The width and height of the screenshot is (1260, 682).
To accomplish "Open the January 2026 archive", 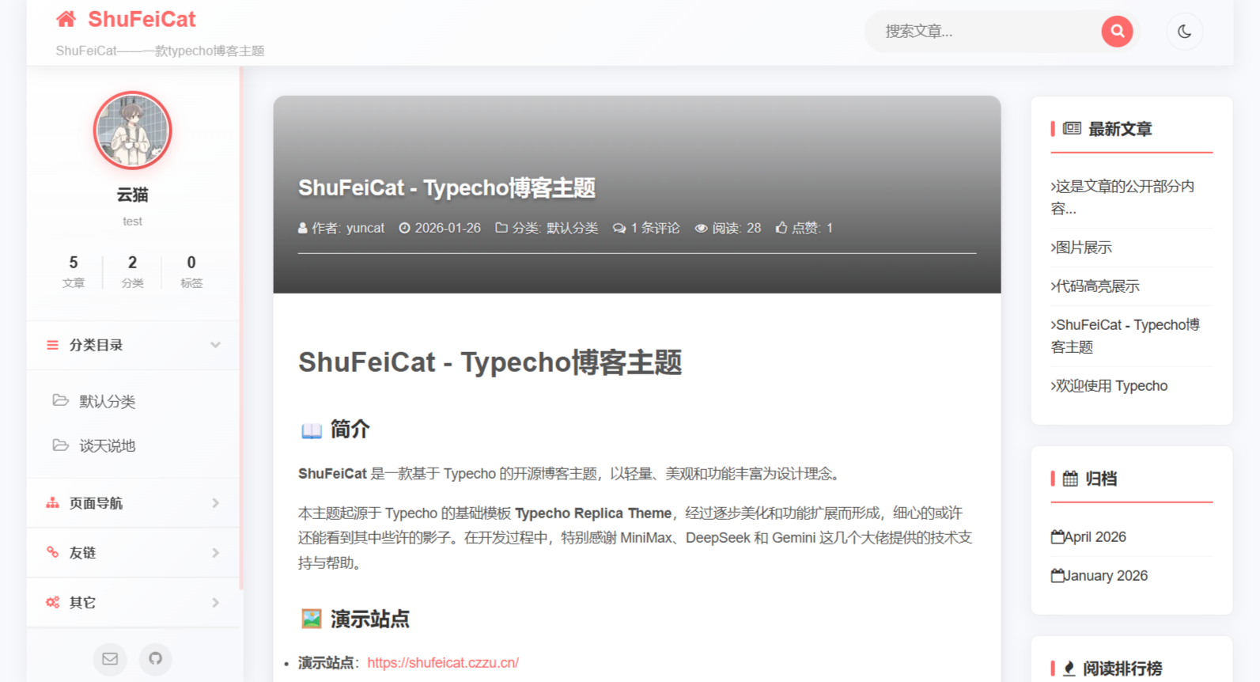I will coord(1106,576).
